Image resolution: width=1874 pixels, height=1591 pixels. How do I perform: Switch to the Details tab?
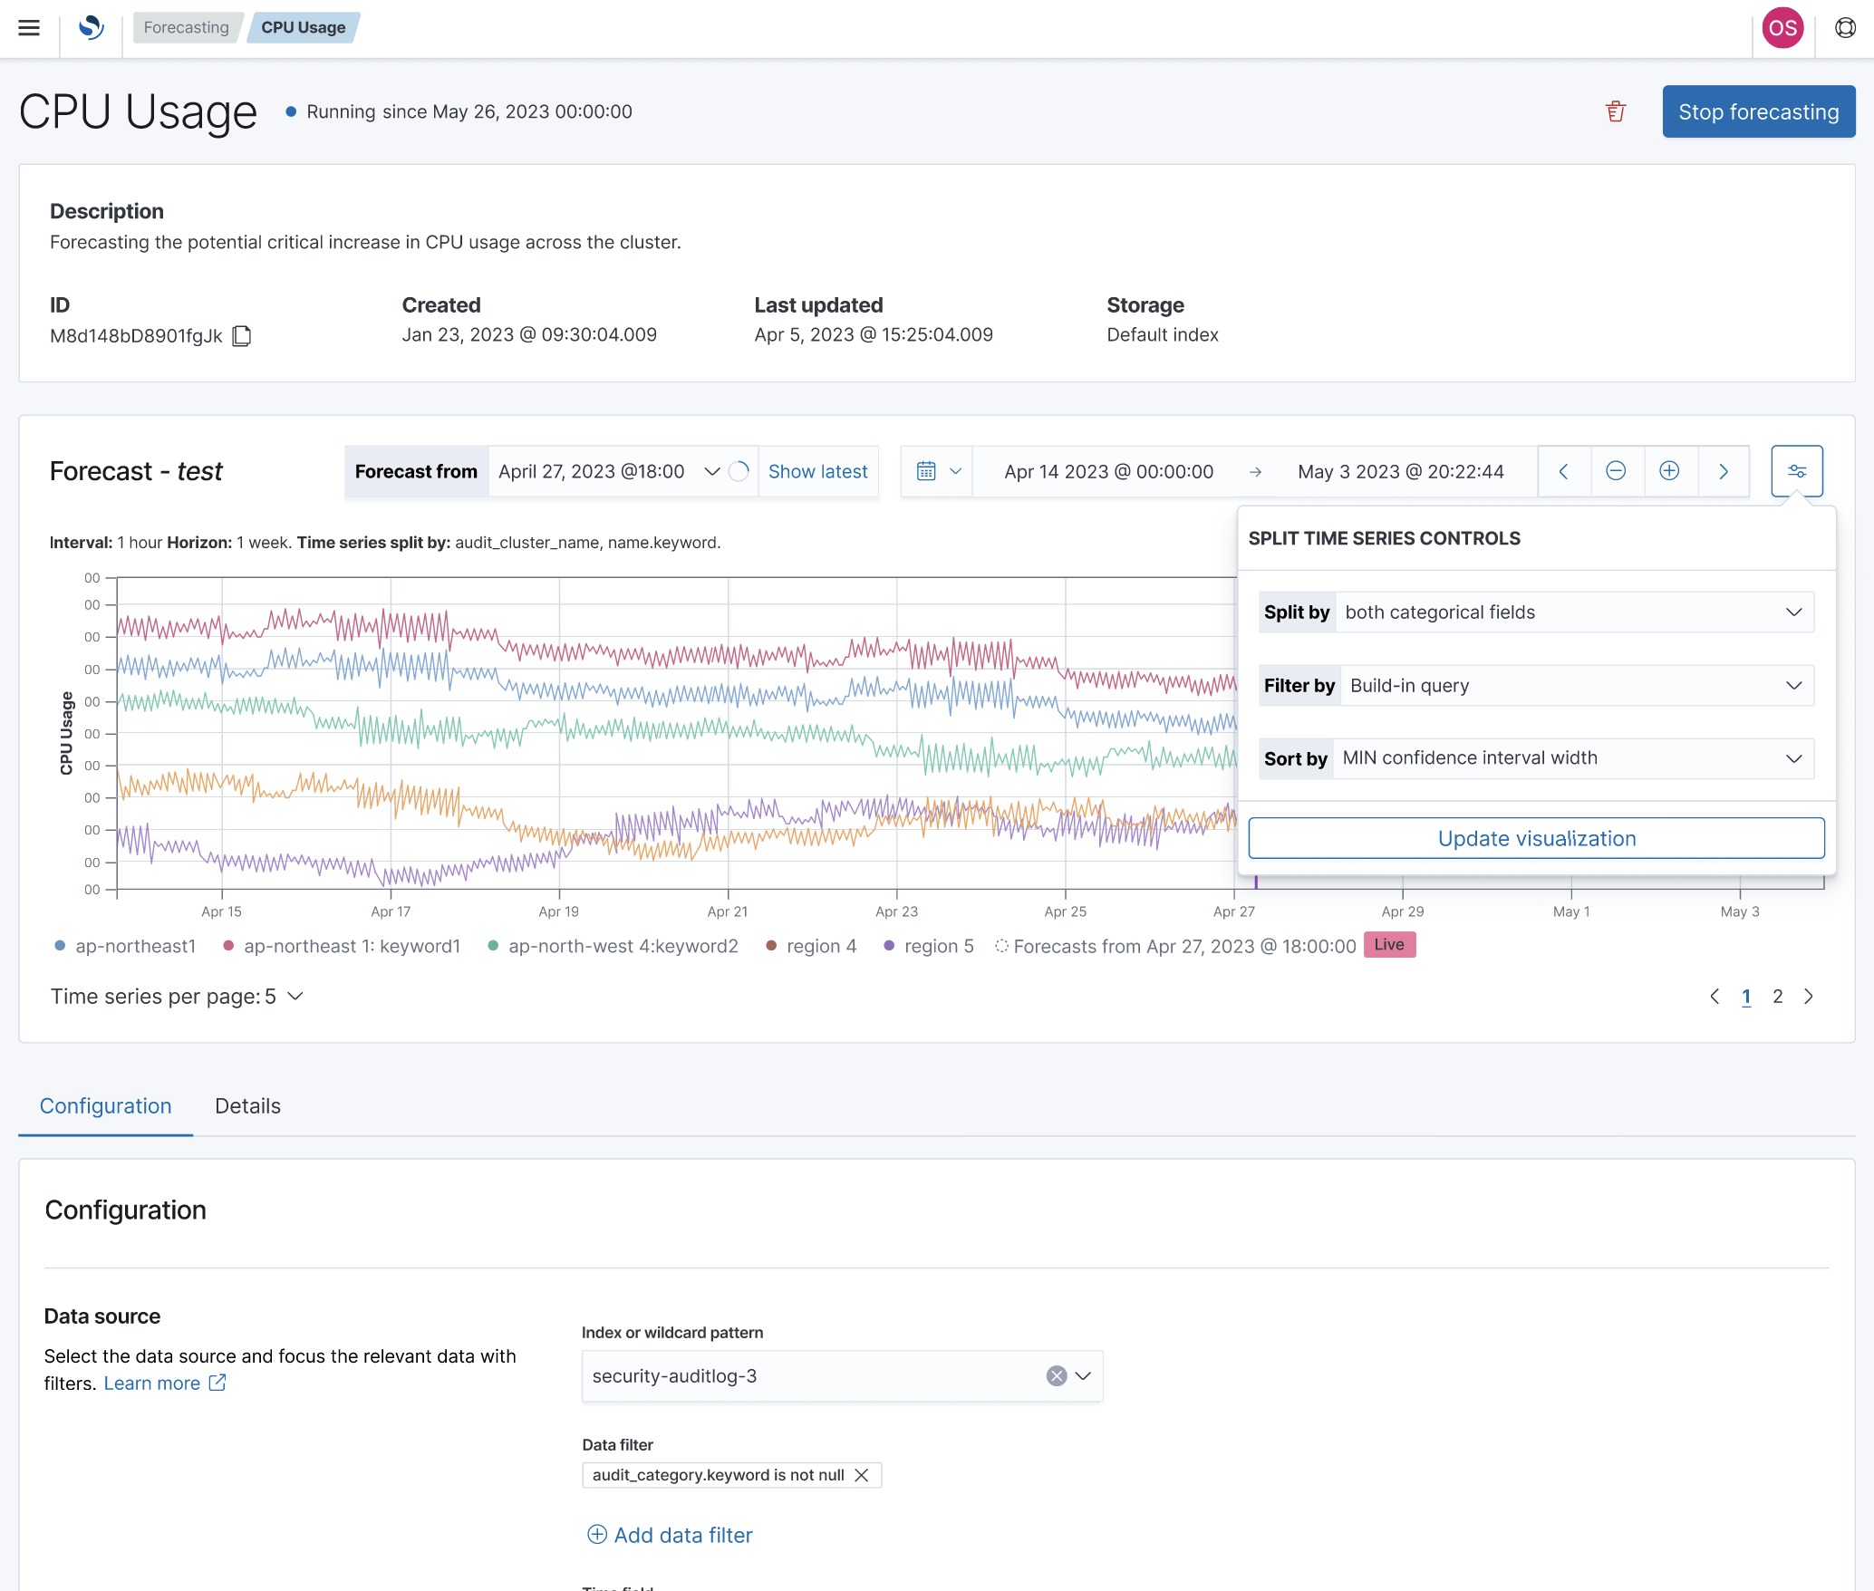tap(246, 1106)
